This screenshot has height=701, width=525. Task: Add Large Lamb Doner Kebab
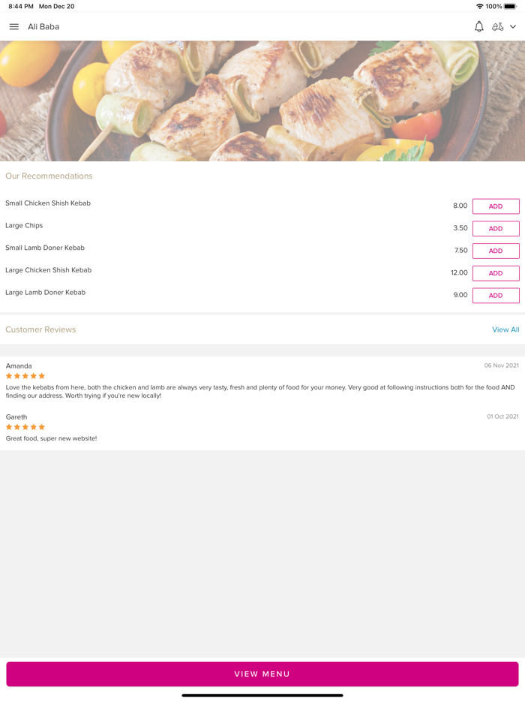coord(496,296)
